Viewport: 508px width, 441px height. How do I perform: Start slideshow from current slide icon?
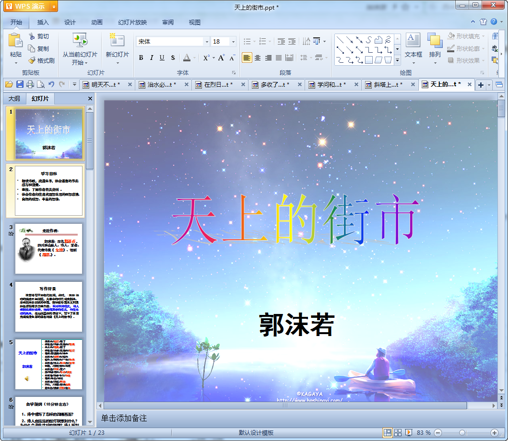tap(80, 40)
